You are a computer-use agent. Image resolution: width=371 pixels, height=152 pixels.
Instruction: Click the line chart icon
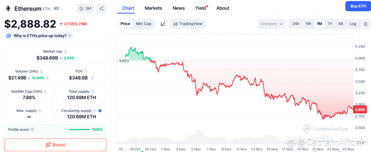pyautogui.click(x=163, y=24)
